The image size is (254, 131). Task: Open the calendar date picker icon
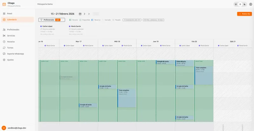pos(80,14)
